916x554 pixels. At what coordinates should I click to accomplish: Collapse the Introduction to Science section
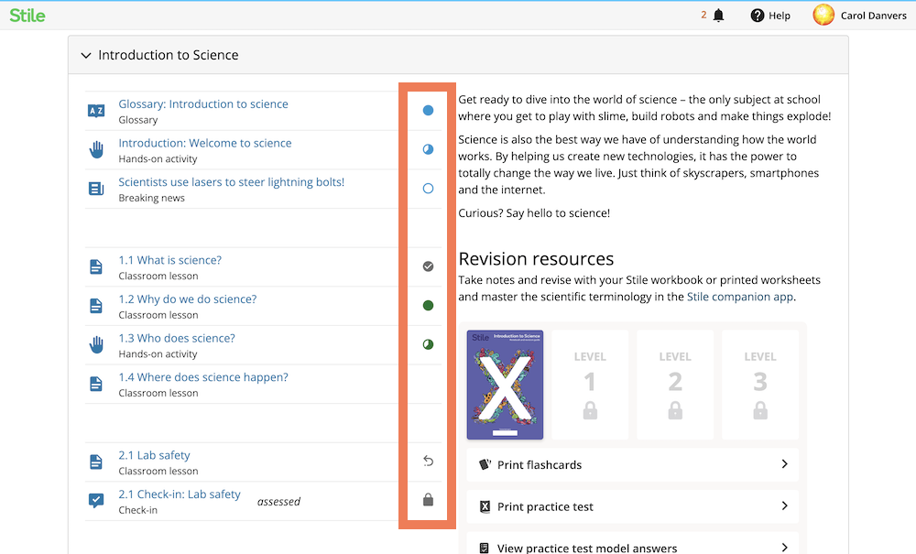point(86,56)
